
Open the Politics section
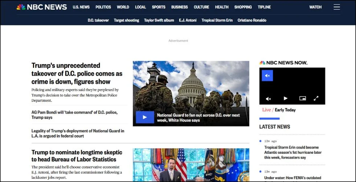click(103, 7)
